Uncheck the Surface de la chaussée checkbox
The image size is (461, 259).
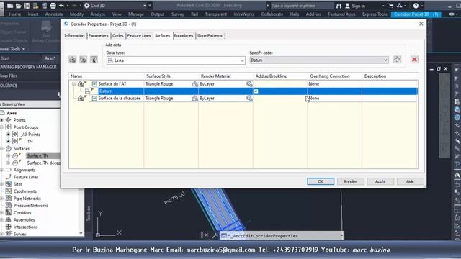(x=94, y=99)
